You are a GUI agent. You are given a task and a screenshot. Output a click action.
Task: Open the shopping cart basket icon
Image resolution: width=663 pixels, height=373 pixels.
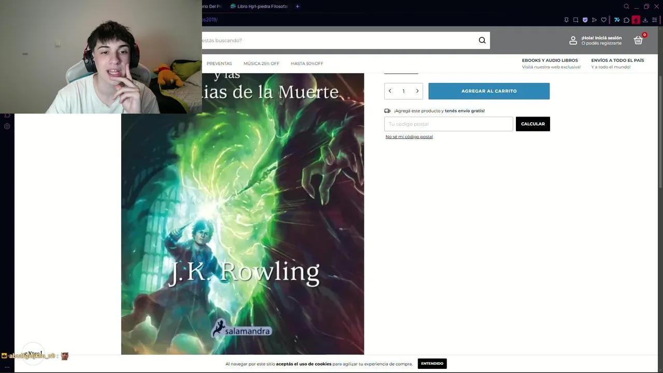(639, 40)
